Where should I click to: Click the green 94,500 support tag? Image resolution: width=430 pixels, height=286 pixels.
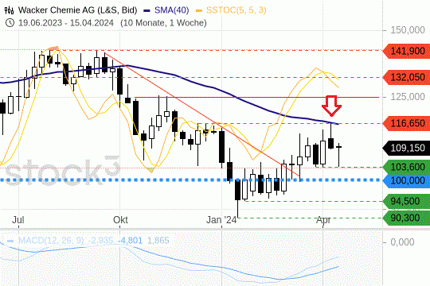tap(406, 201)
